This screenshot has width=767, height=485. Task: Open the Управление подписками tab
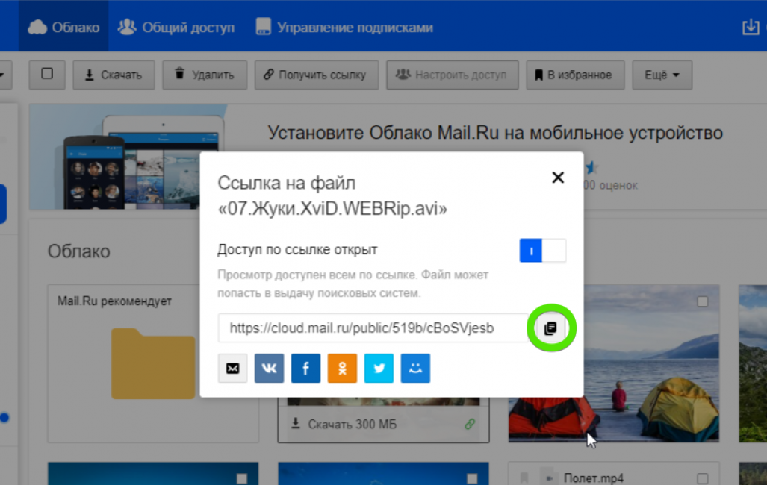(344, 28)
